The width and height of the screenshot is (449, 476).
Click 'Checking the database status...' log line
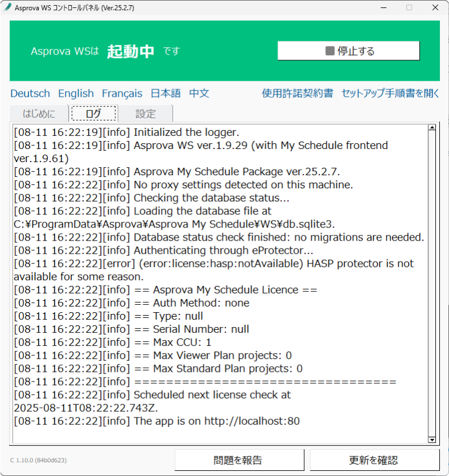point(152,198)
